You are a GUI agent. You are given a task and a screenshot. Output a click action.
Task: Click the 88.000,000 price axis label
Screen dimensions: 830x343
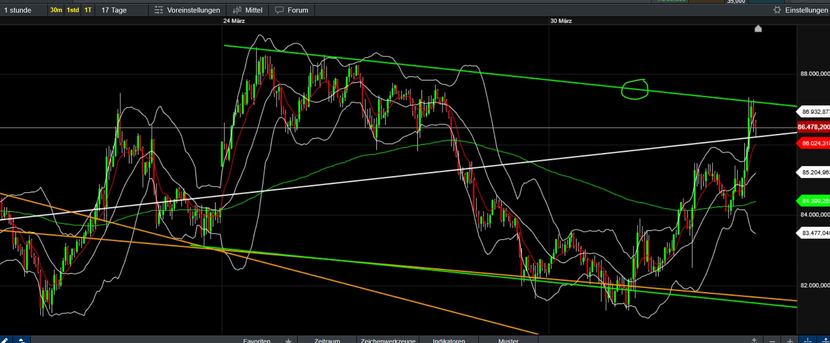[815, 74]
